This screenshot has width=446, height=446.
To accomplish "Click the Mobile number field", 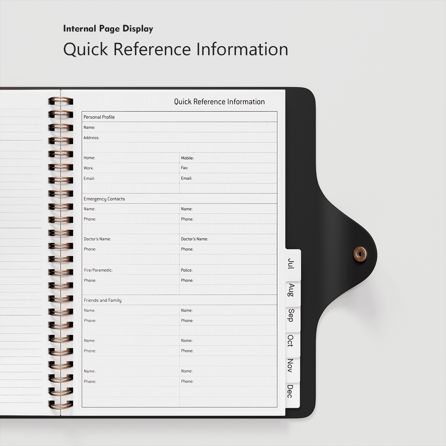I will [x=228, y=158].
